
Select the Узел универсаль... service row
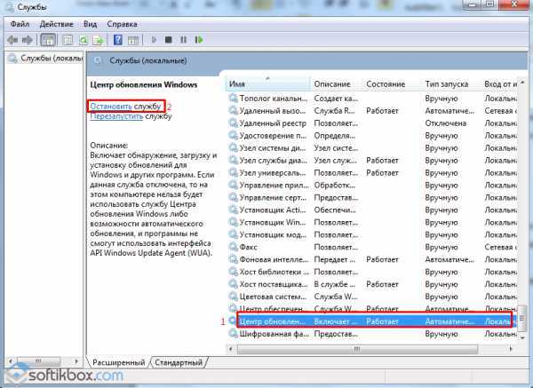point(373,173)
